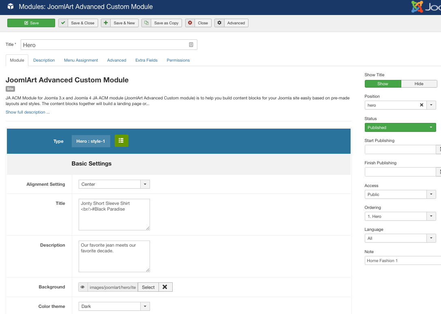Screen dimensions: 441x314
Task: Open the Alignment Setting dropdown
Action: 114,184
